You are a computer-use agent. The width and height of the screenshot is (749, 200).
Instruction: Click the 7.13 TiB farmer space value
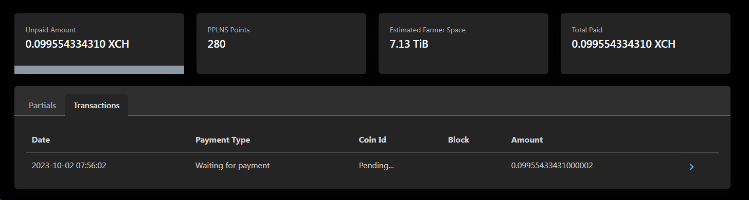pyautogui.click(x=409, y=44)
